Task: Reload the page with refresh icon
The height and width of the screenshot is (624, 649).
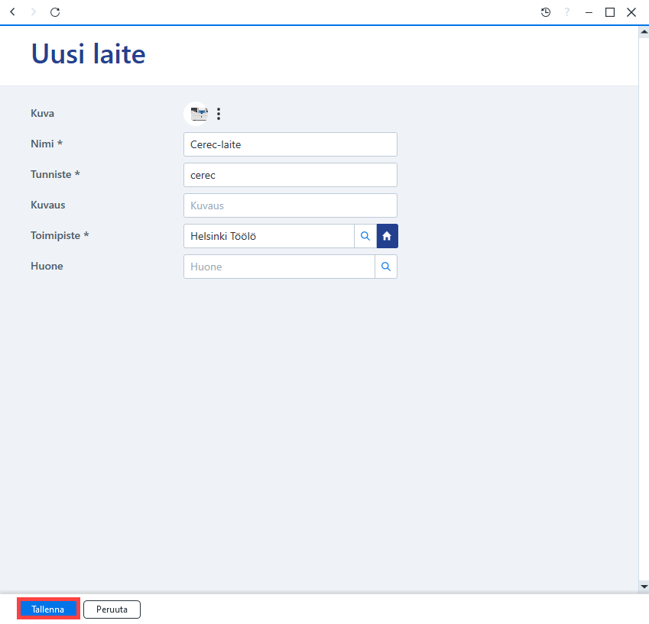Action: [55, 12]
